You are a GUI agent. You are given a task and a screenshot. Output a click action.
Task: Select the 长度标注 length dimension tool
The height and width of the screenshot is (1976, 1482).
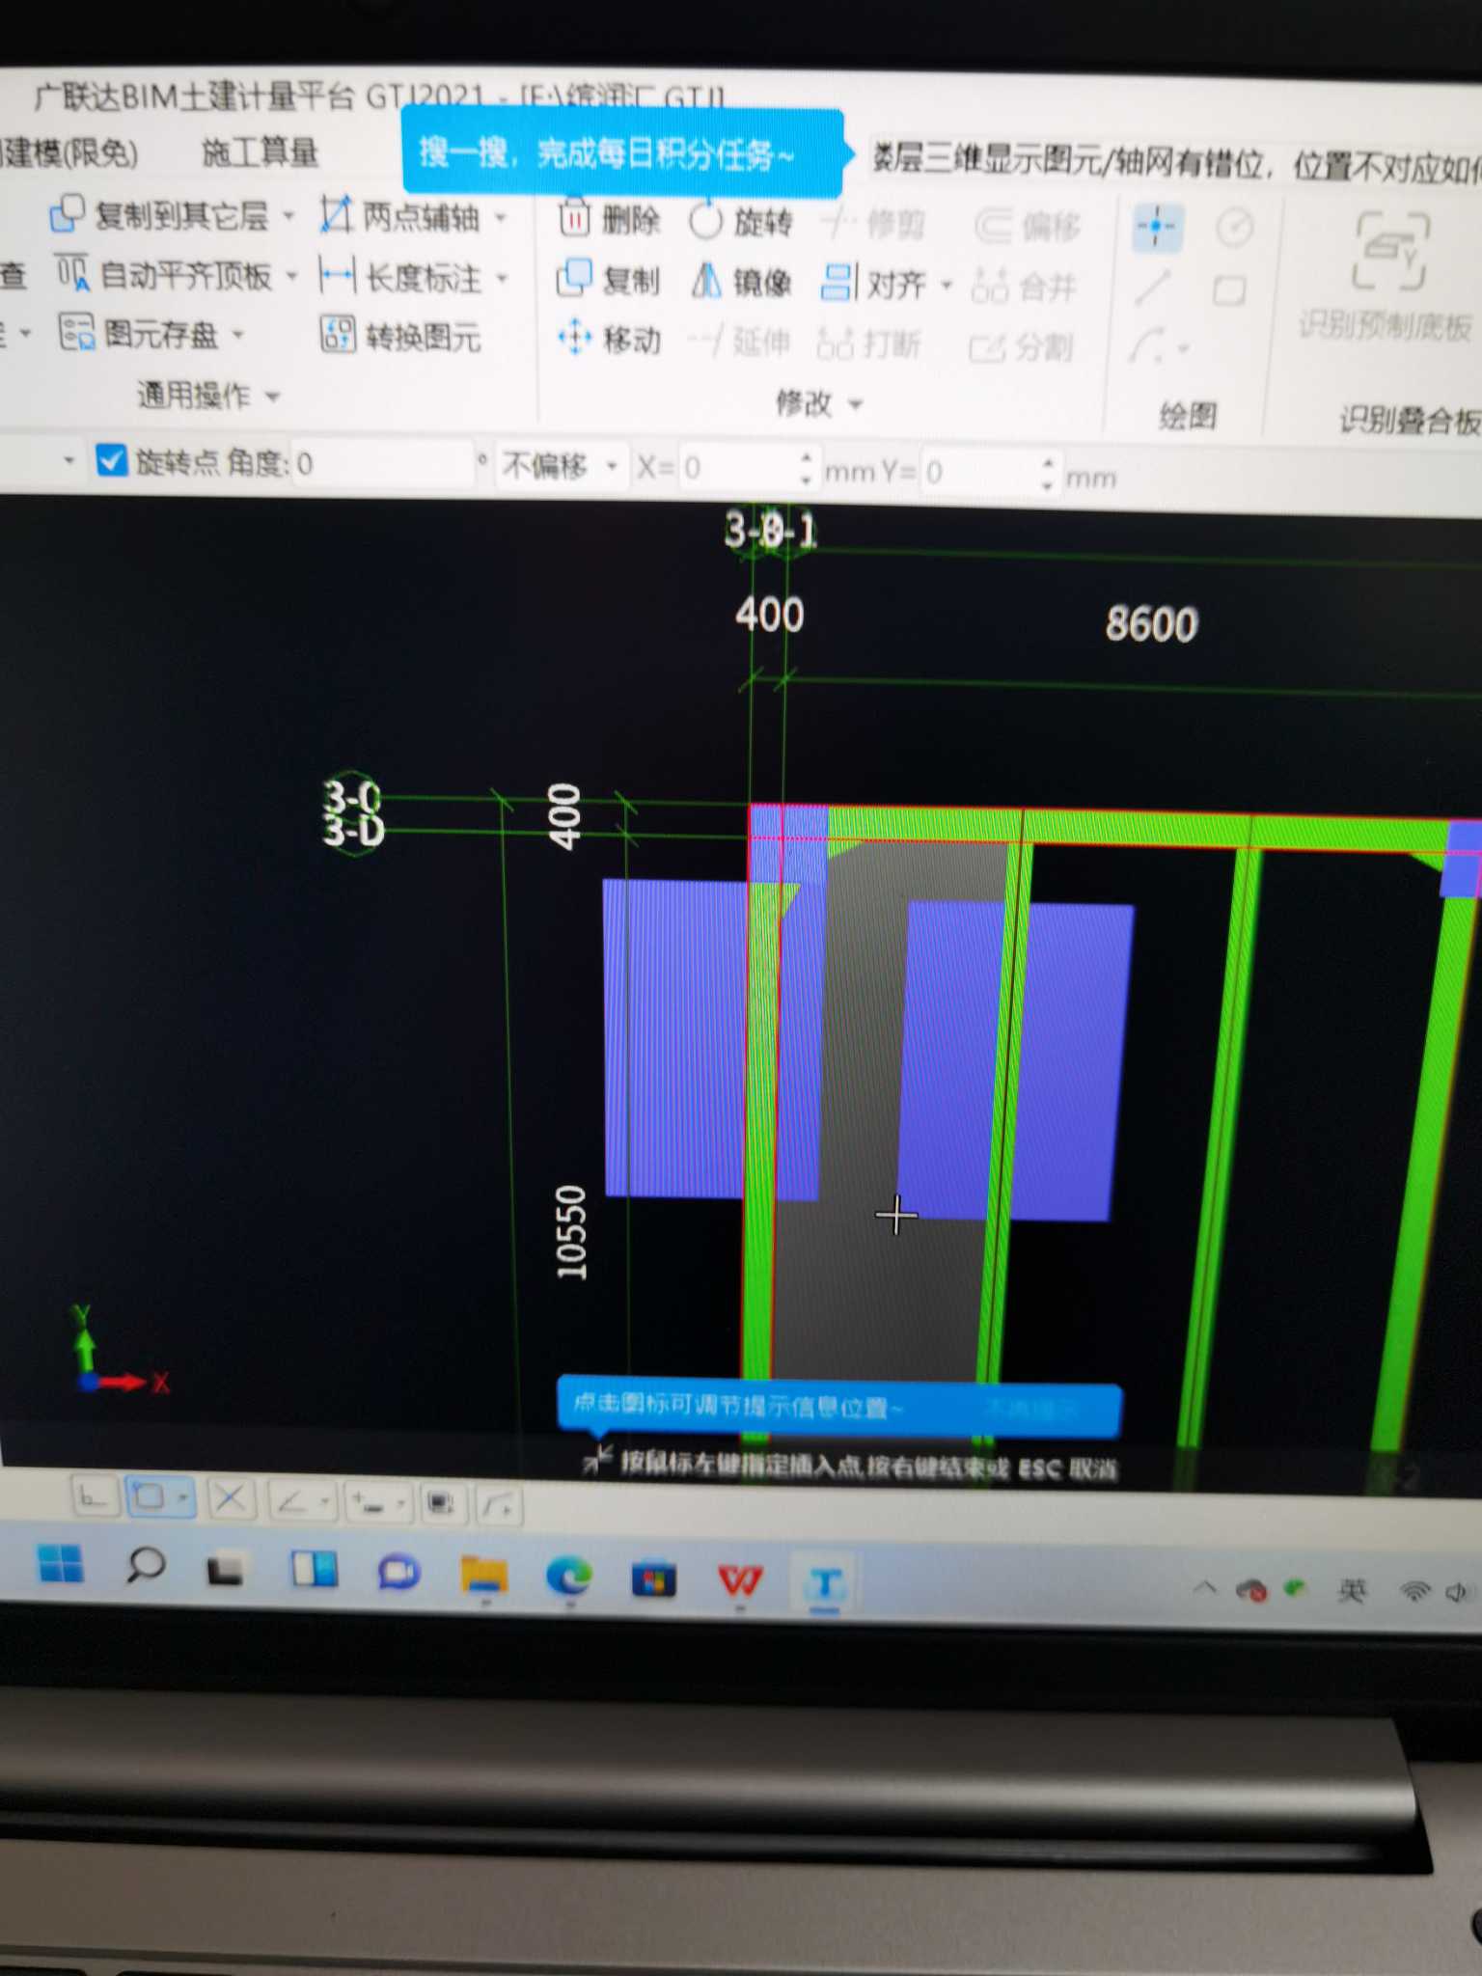[x=400, y=278]
